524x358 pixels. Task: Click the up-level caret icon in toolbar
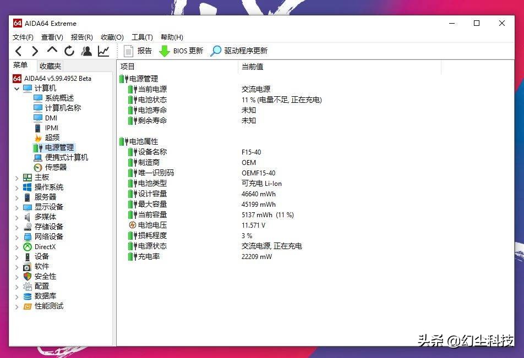(x=52, y=50)
